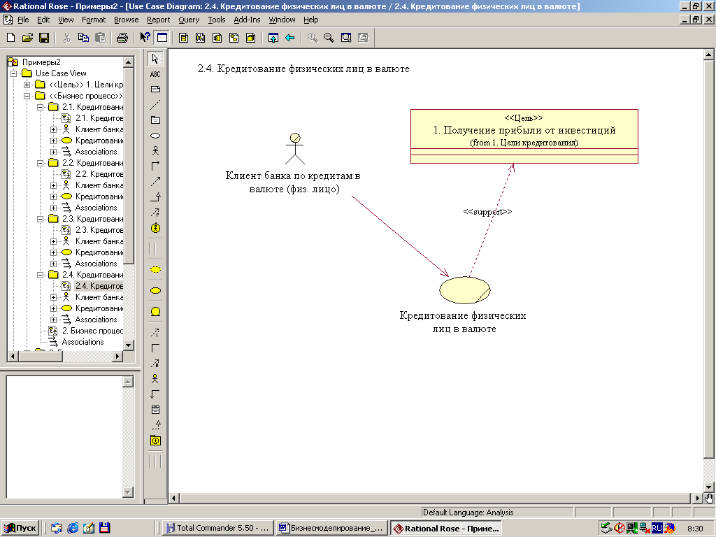Print the diagram using printer icon
This screenshot has width=716, height=537.
(x=122, y=38)
